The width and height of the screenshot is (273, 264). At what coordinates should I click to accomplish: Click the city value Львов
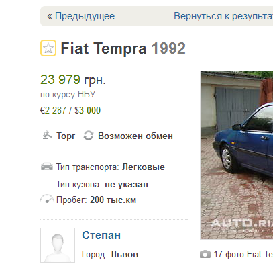pos(125,255)
